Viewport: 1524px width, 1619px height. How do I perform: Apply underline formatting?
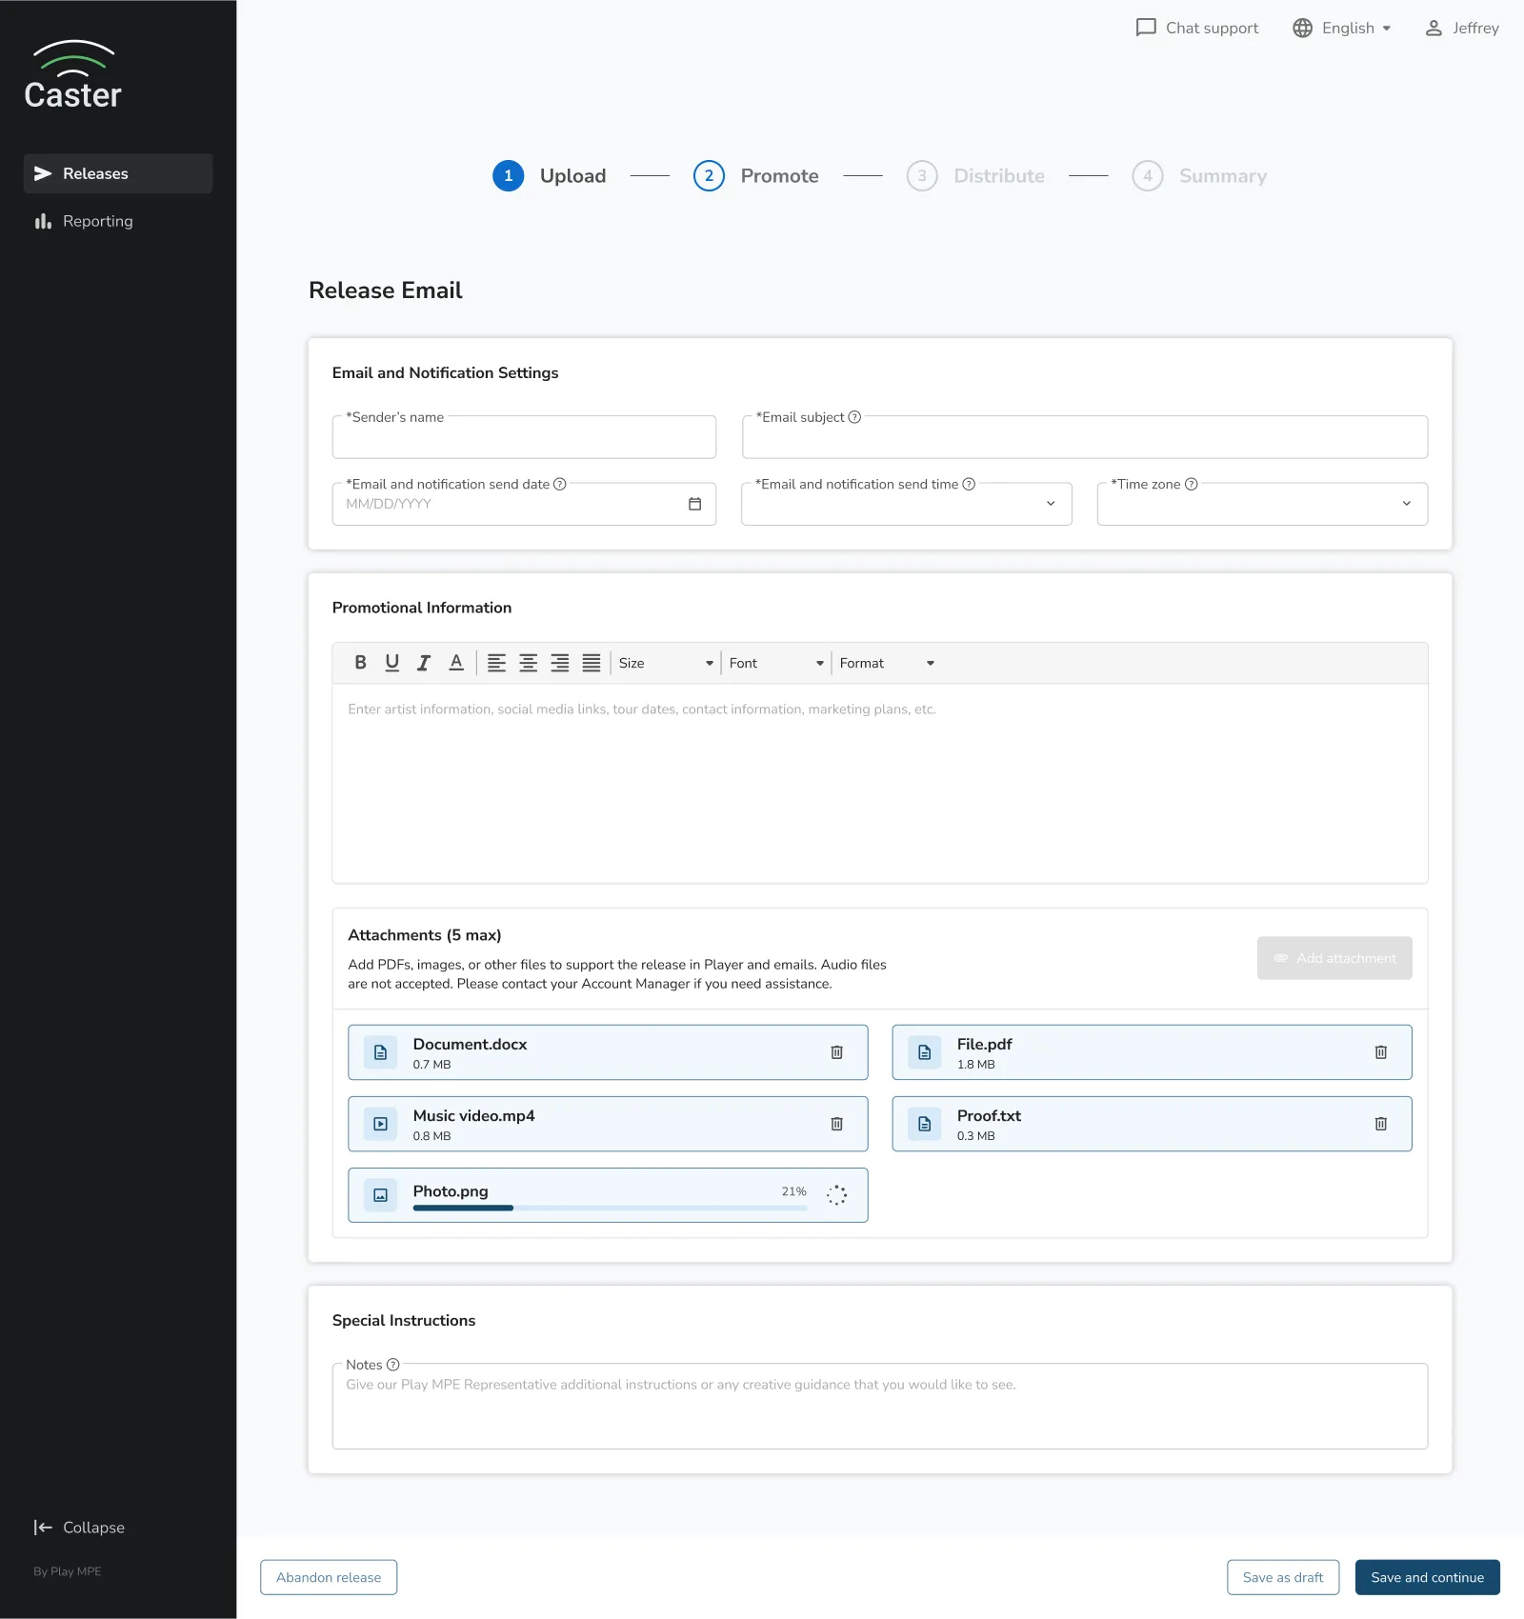click(x=392, y=663)
